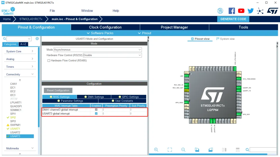Viewport: 280px width, 157px height.
Task: Click USART3 Preemption Priority cell
Action: (x=116, y=114)
